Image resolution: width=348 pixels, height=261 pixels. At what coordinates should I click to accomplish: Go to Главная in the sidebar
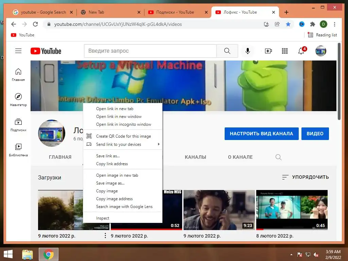click(x=18, y=74)
